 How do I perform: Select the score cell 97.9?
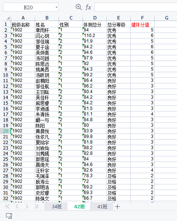click(95, 58)
